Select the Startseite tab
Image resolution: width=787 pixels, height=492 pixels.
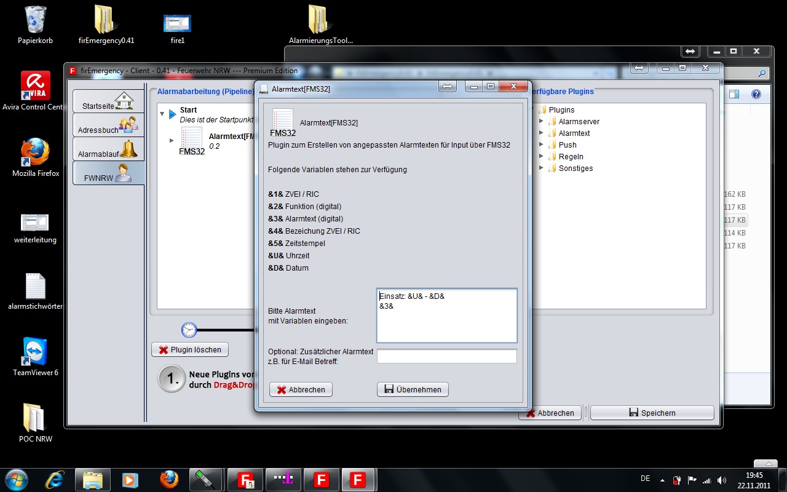pyautogui.click(x=108, y=101)
